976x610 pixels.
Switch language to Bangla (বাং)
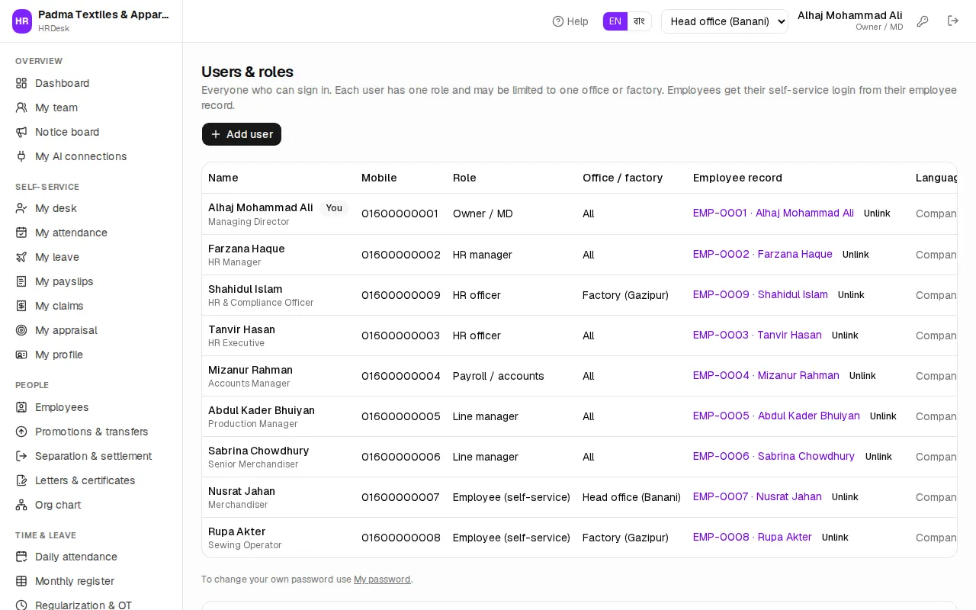tap(639, 21)
